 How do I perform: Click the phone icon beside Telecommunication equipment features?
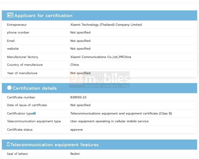click(8, 144)
